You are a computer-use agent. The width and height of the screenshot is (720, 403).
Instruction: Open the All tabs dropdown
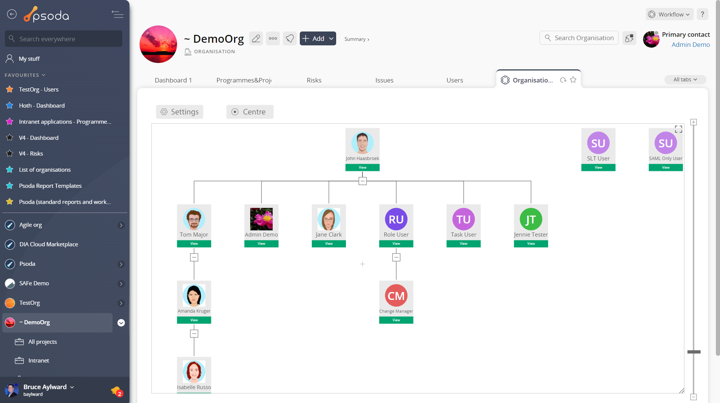[685, 79]
